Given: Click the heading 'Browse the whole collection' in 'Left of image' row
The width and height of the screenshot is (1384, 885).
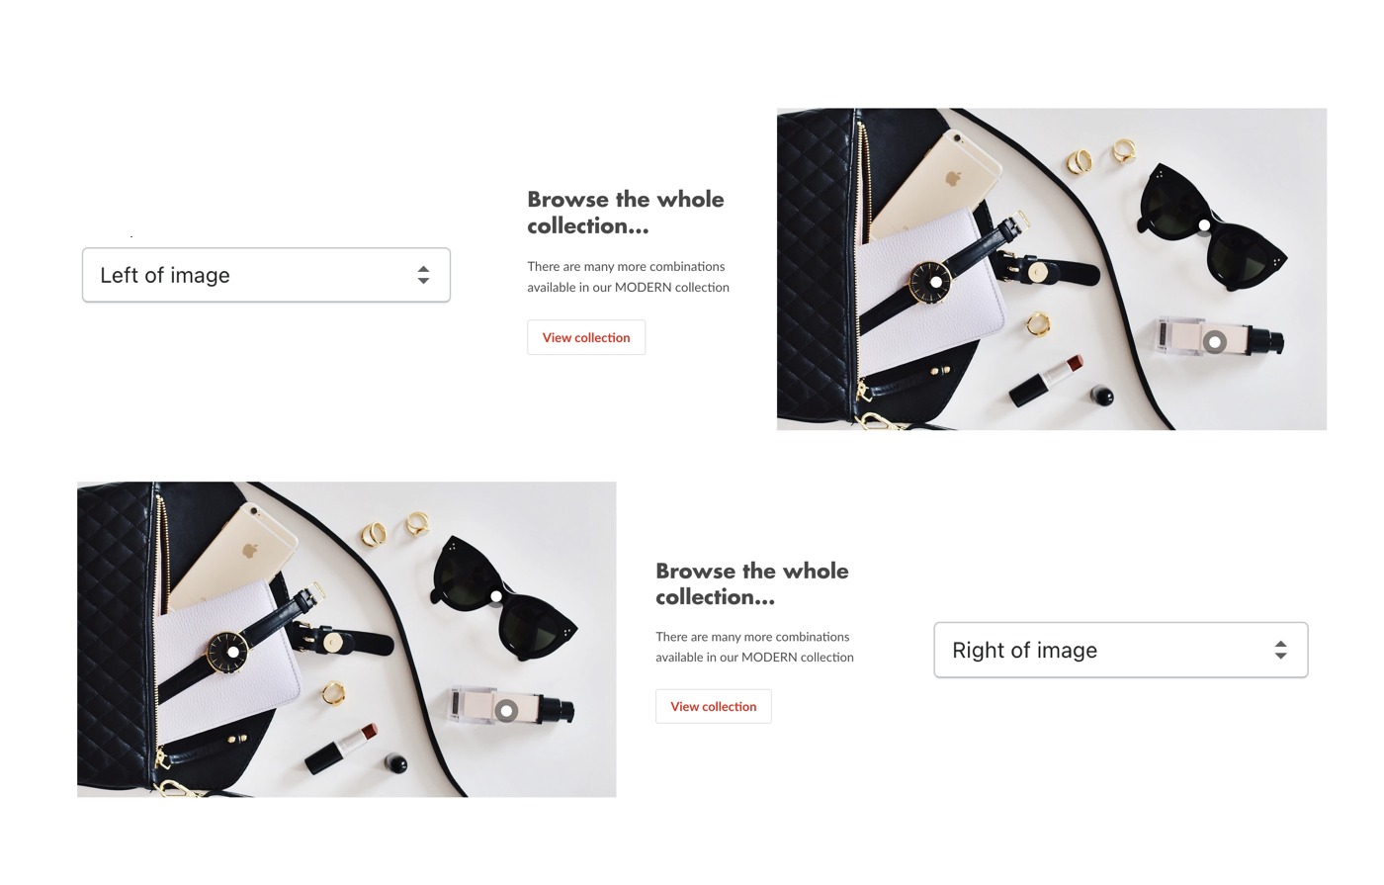Looking at the screenshot, I should pos(626,213).
